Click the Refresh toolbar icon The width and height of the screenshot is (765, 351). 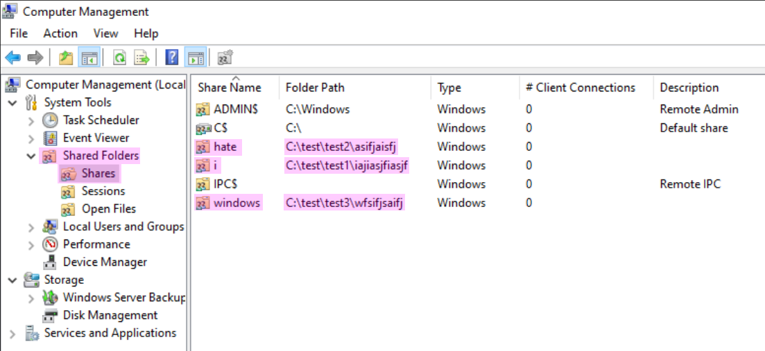coord(119,58)
